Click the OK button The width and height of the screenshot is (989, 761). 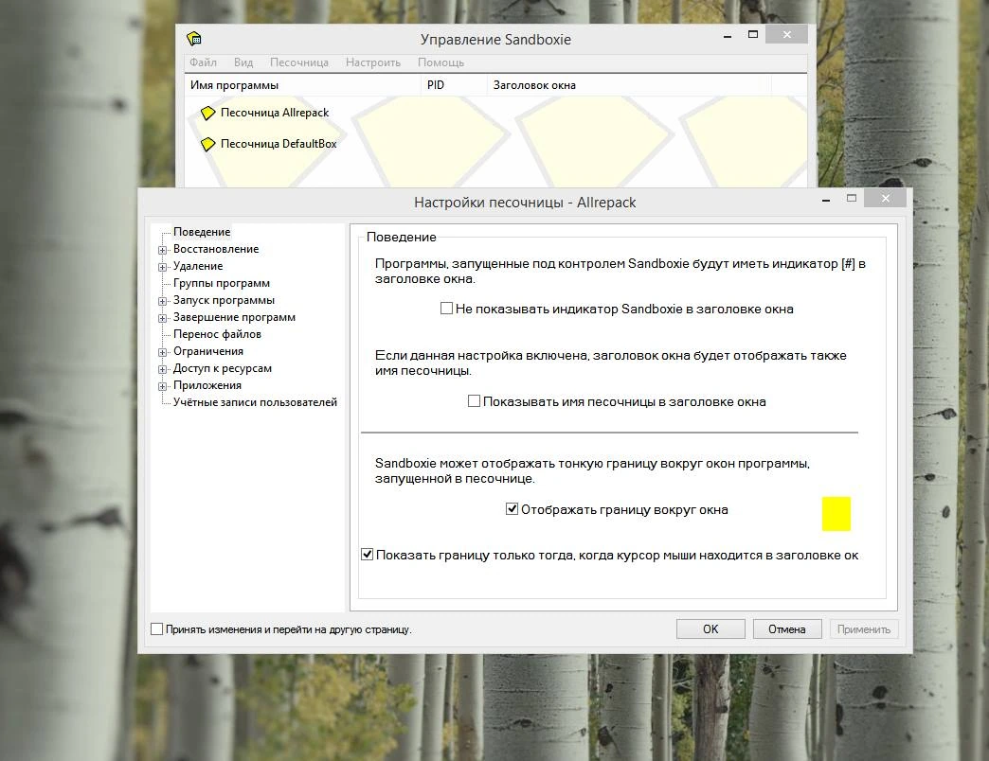(710, 628)
